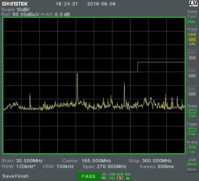
Task: Click the 2016-06-06 date display
Action: [101, 4]
